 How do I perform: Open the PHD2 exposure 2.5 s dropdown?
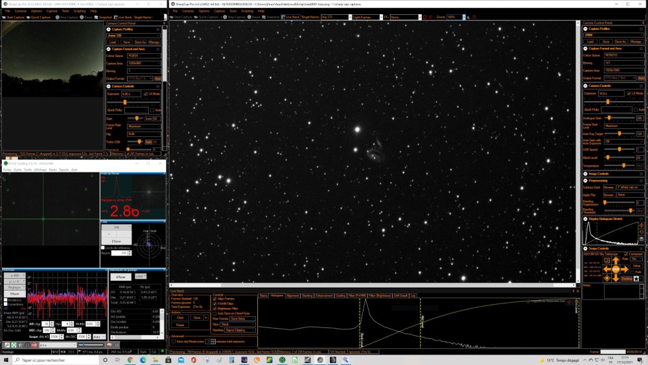coord(58,345)
